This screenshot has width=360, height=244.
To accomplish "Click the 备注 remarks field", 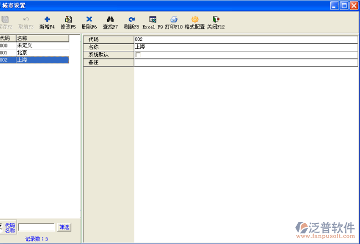I will click(x=245, y=62).
